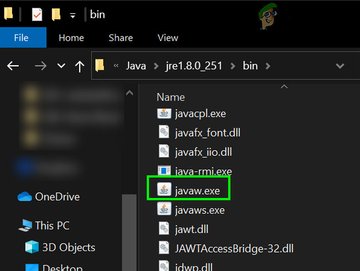Screen dimensions: 360x271
Task: Select the javafx_font.dll file name
Action: coord(208,133)
